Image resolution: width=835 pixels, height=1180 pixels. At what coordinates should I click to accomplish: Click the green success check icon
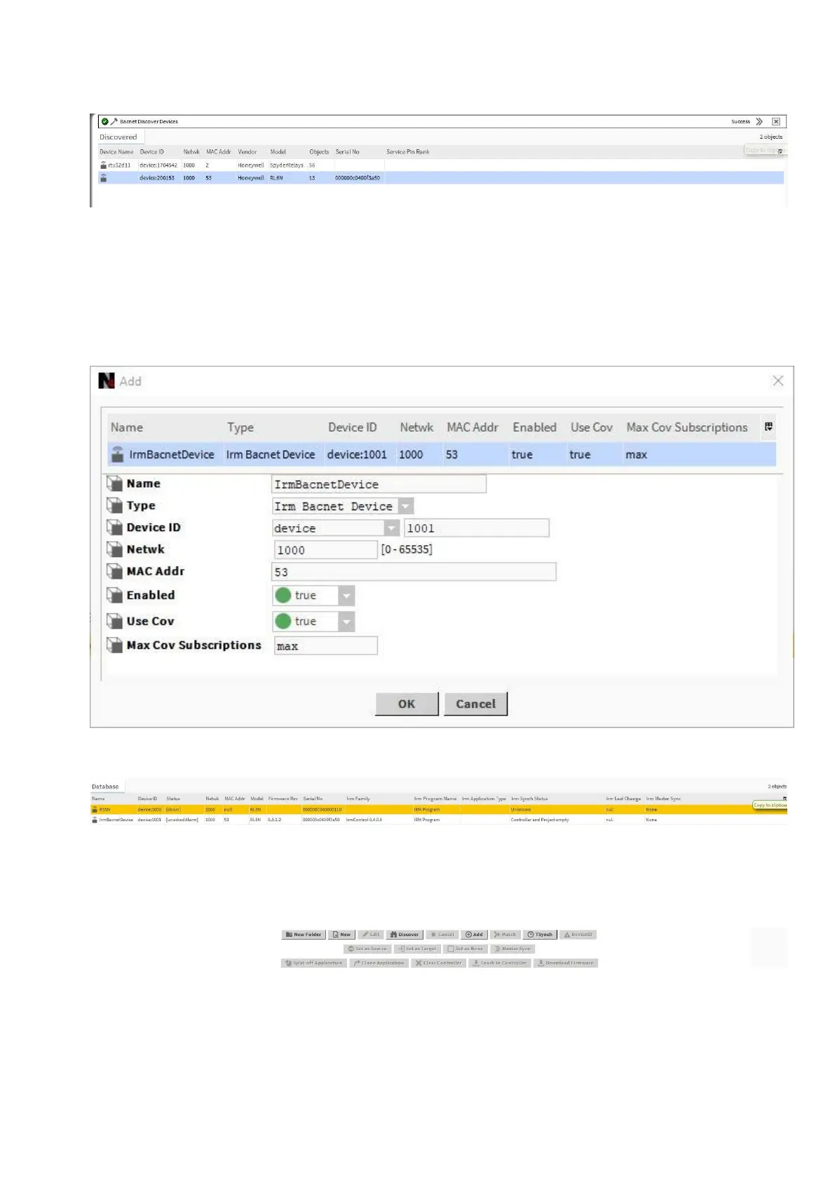click(105, 121)
